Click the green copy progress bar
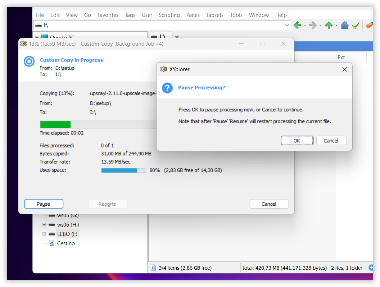 coord(55,124)
